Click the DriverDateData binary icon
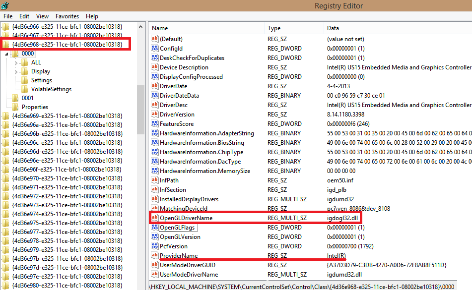 pyautogui.click(x=155, y=95)
